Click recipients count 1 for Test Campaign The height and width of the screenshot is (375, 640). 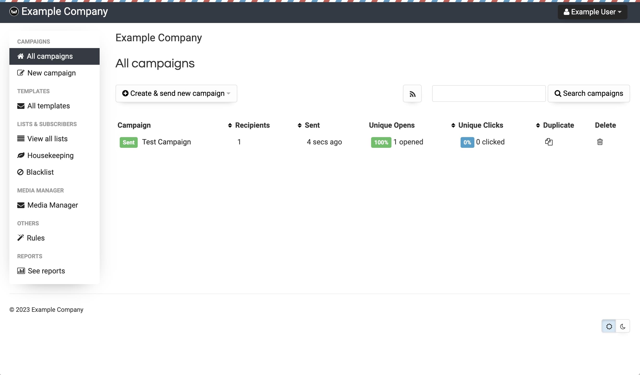tap(239, 142)
